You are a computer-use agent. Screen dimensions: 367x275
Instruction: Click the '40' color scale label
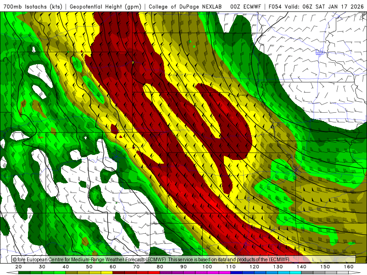coord(66,267)
